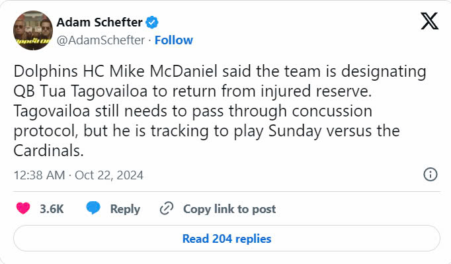Click the Adam Schefter display name

pos(99,22)
